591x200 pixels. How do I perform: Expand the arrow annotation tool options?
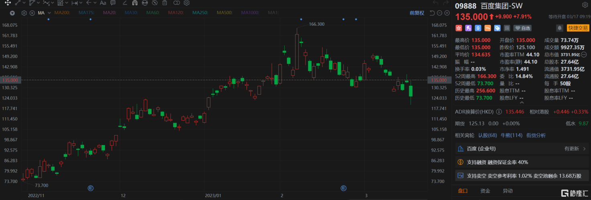[95, 3]
